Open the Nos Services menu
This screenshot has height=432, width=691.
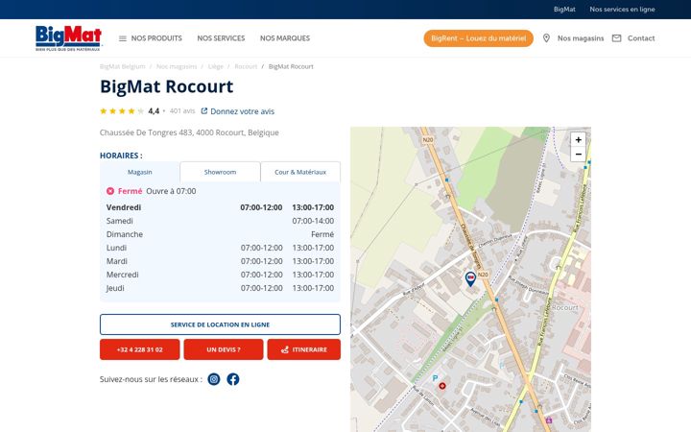pyautogui.click(x=221, y=38)
